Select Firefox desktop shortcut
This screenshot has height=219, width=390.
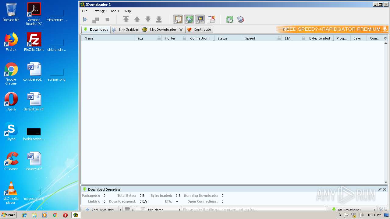click(x=11, y=42)
